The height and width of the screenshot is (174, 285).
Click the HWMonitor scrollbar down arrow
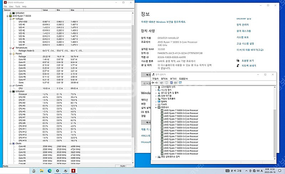pyautogui.click(x=133, y=163)
